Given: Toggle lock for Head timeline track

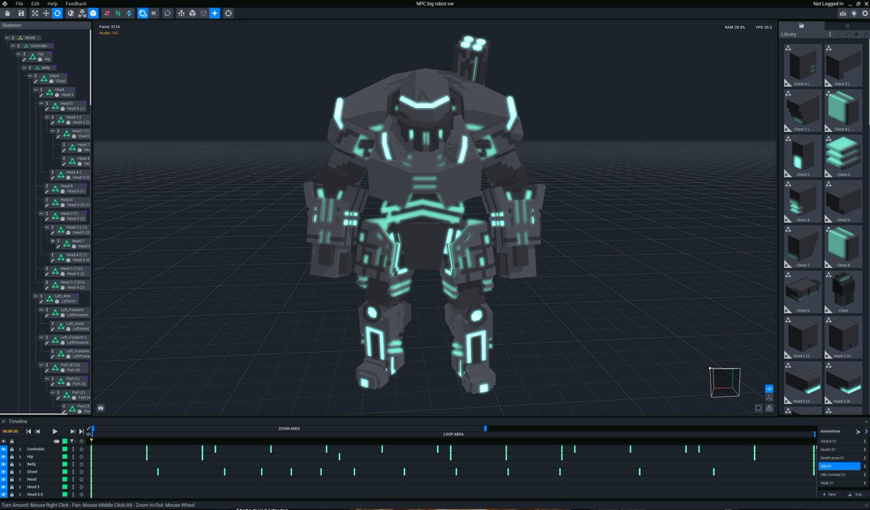Looking at the screenshot, I should pyautogui.click(x=12, y=480).
